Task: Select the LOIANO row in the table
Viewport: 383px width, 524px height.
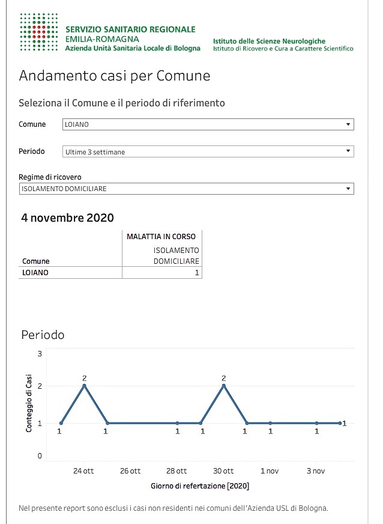Action: pyautogui.click(x=110, y=273)
